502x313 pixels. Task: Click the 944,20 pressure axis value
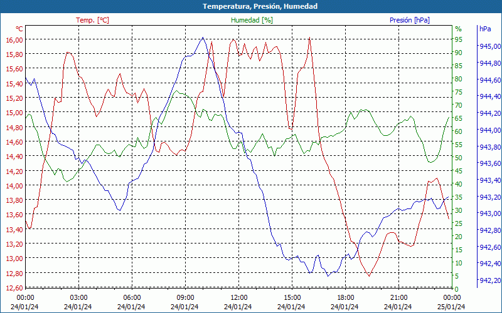[x=490, y=113]
